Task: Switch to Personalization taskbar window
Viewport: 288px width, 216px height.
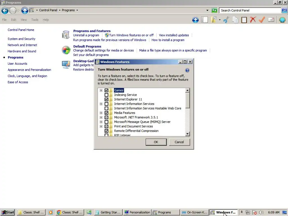Action: 137,212
